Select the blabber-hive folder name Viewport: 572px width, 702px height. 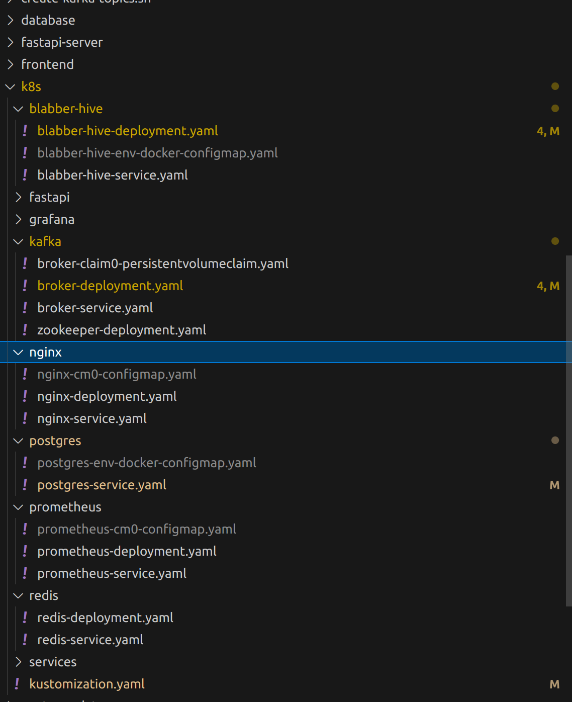66,109
